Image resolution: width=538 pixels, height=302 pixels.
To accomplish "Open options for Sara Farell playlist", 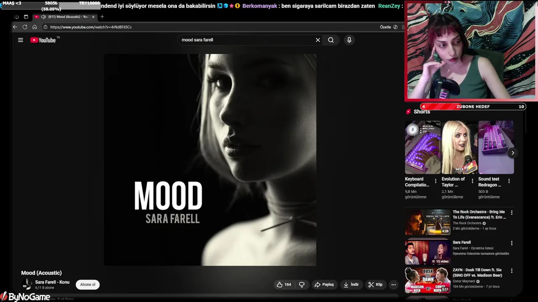I will [x=512, y=243].
